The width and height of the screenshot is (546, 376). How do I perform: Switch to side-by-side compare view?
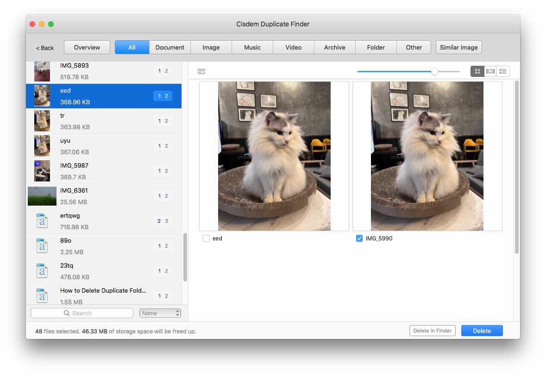click(490, 71)
